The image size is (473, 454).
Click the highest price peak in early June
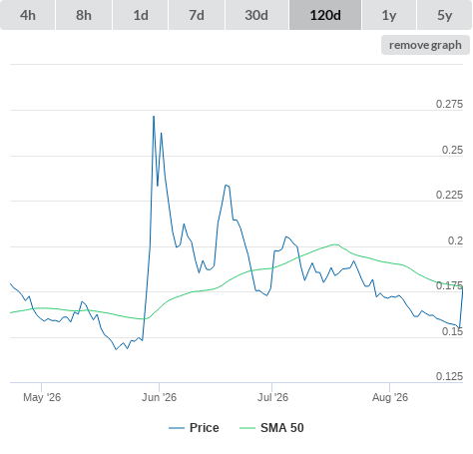(154, 117)
